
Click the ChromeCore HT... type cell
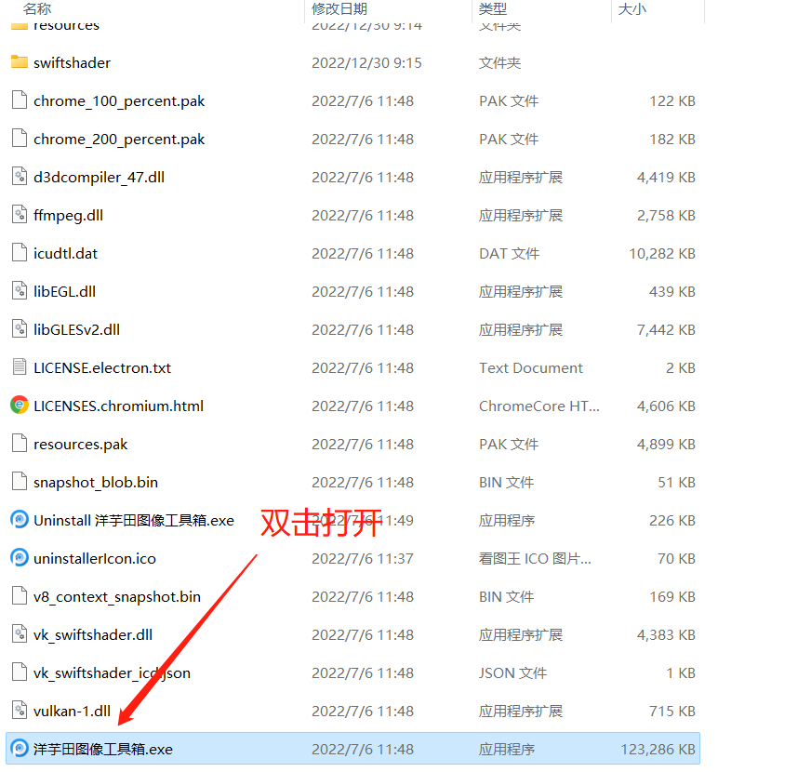pos(538,406)
